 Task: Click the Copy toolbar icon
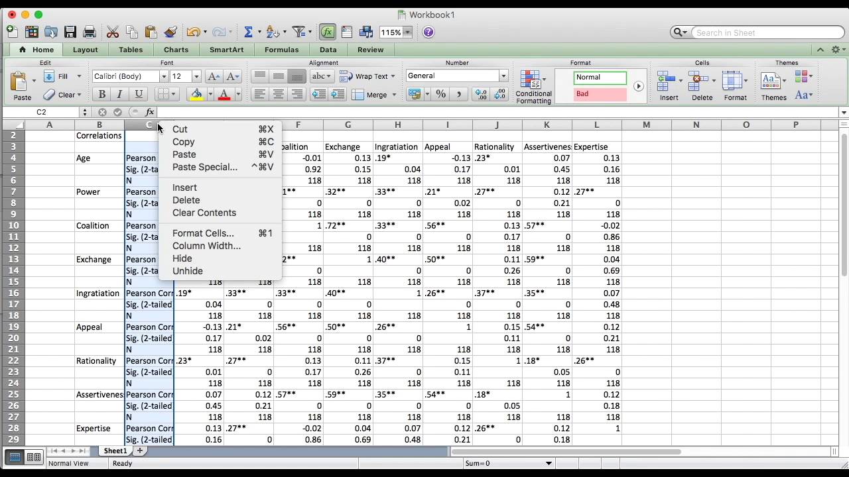[132, 32]
